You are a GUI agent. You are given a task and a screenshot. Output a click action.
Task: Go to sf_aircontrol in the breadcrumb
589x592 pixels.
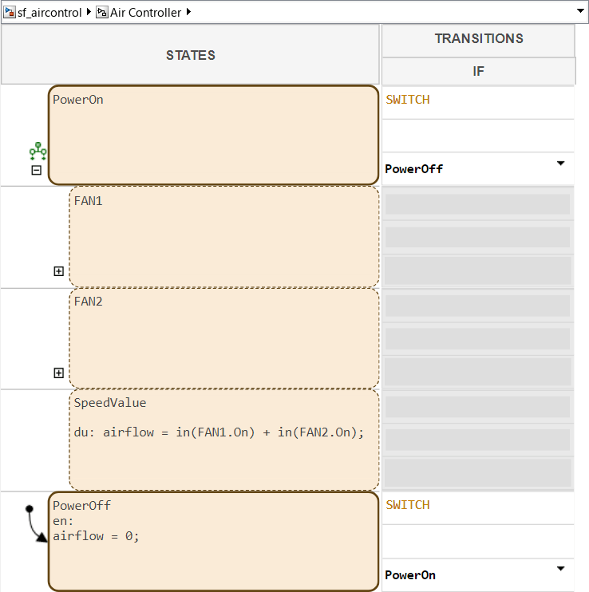point(49,13)
